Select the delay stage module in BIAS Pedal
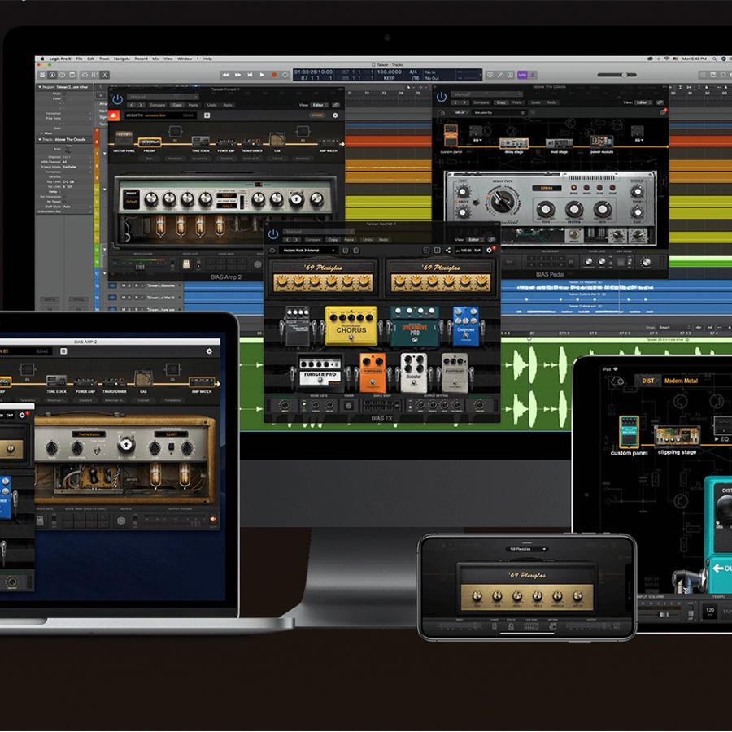This screenshot has height=732, width=732. tap(513, 146)
